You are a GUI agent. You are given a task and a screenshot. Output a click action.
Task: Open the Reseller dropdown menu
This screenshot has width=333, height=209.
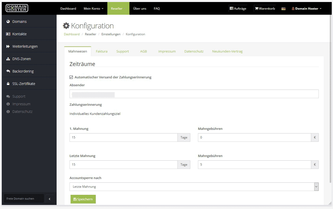coord(118,8)
